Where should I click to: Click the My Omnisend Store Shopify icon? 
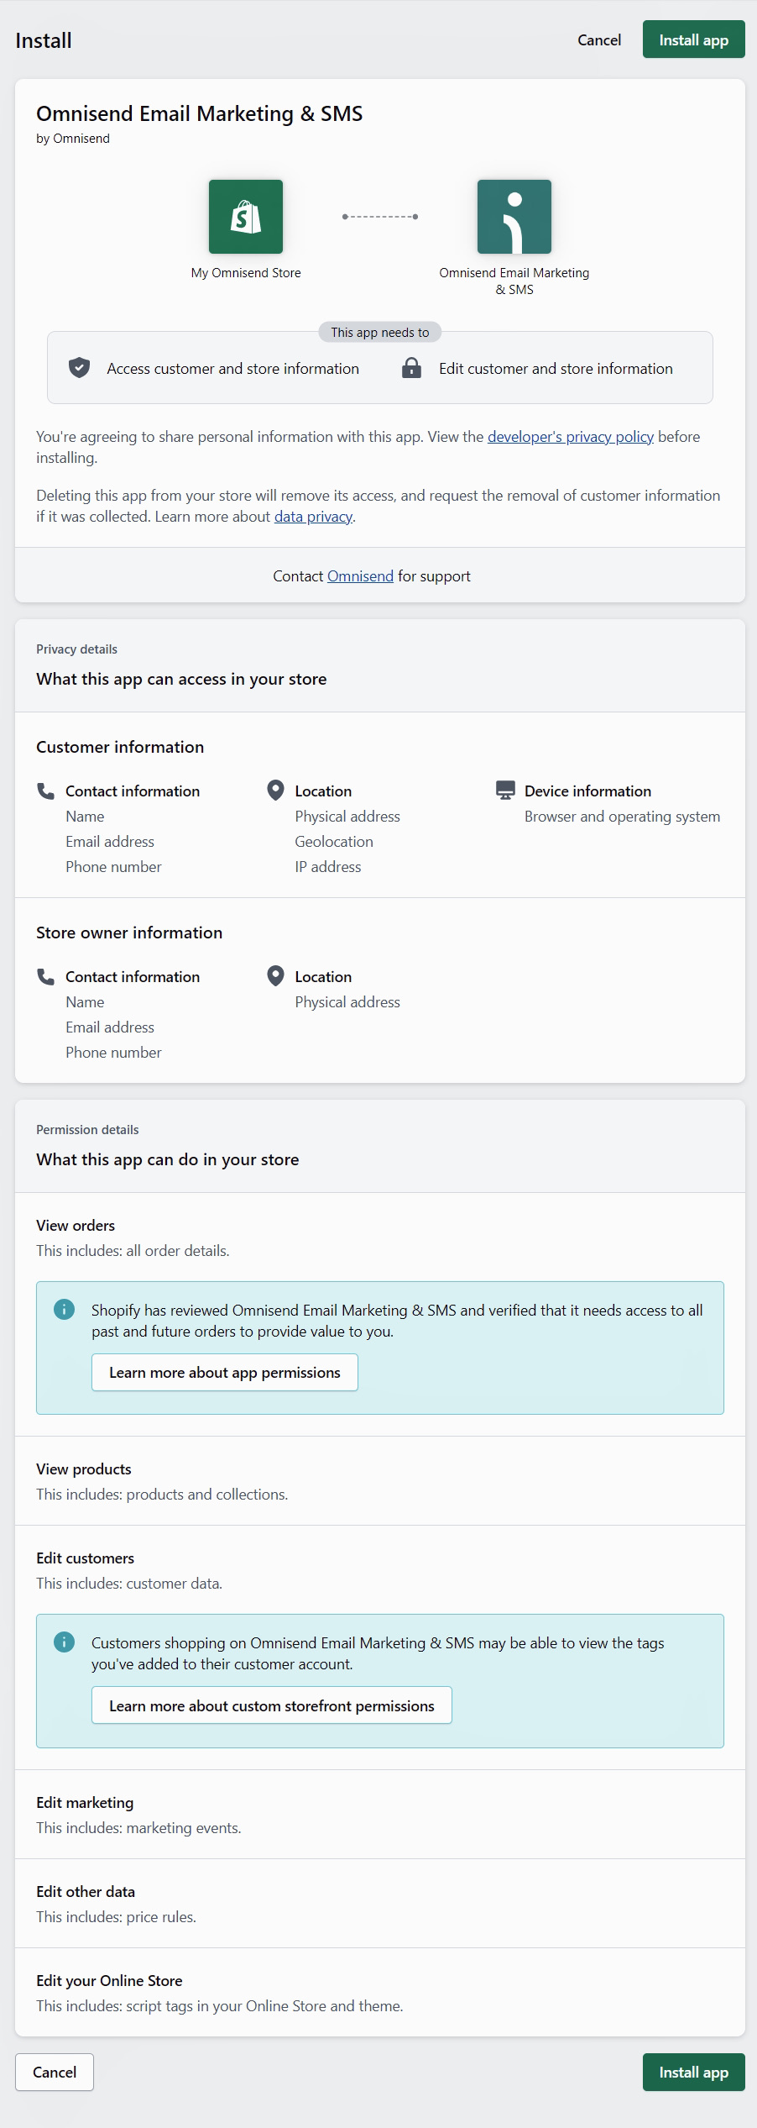point(244,218)
